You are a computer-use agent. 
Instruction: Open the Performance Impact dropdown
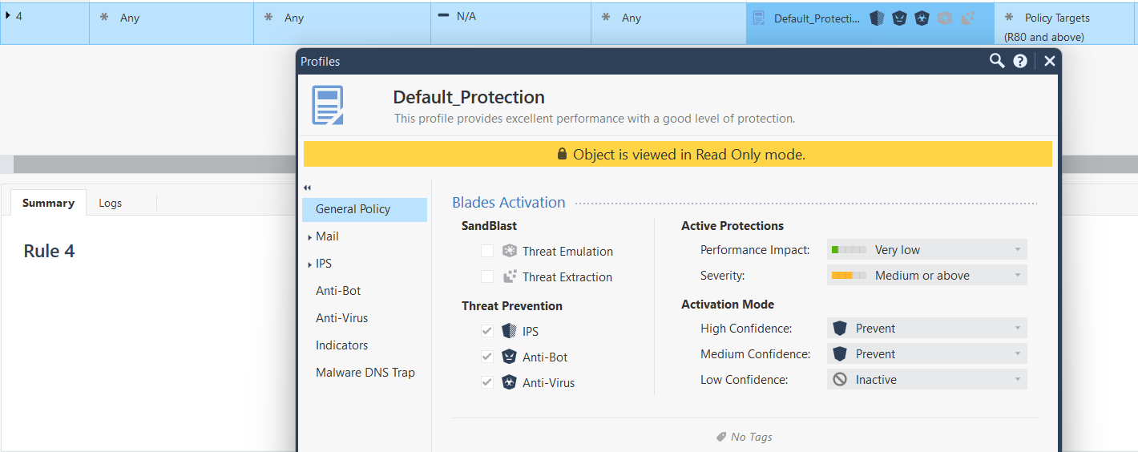pos(927,250)
